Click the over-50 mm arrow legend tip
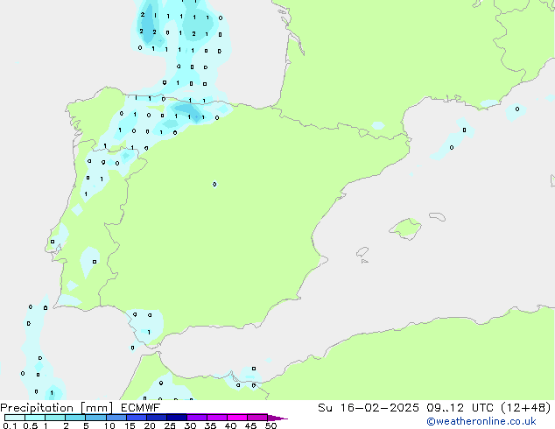The height and width of the screenshot is (429, 555). [x=277, y=418]
